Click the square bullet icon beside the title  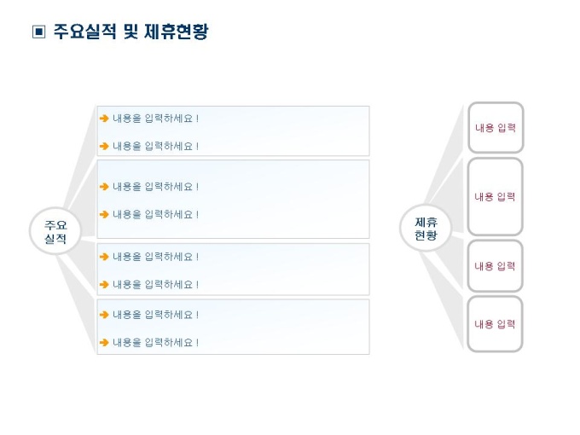pos(38,32)
